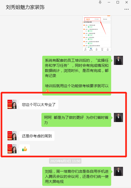Maximize the chat window
This screenshot has width=131, height=188.
coord(118,2)
